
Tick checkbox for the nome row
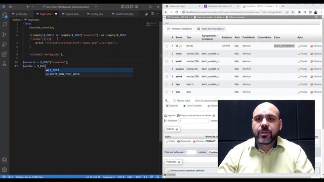click(167, 54)
